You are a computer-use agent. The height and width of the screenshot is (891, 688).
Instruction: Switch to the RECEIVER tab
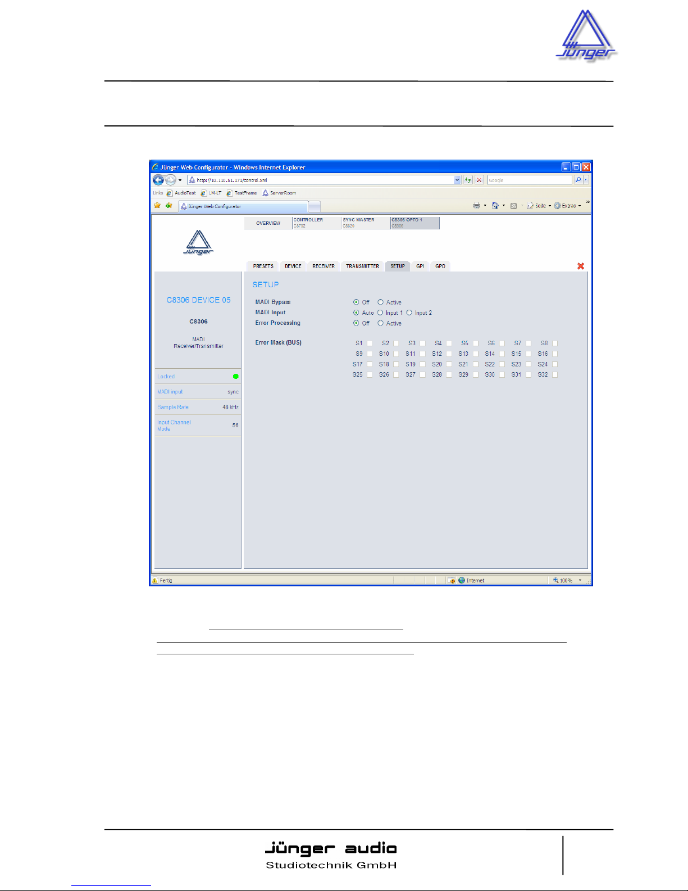[324, 266]
